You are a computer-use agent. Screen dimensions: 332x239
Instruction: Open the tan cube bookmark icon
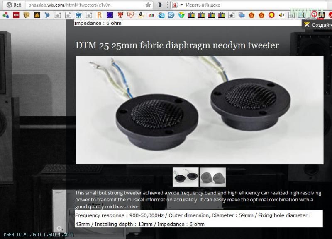click(27, 15)
